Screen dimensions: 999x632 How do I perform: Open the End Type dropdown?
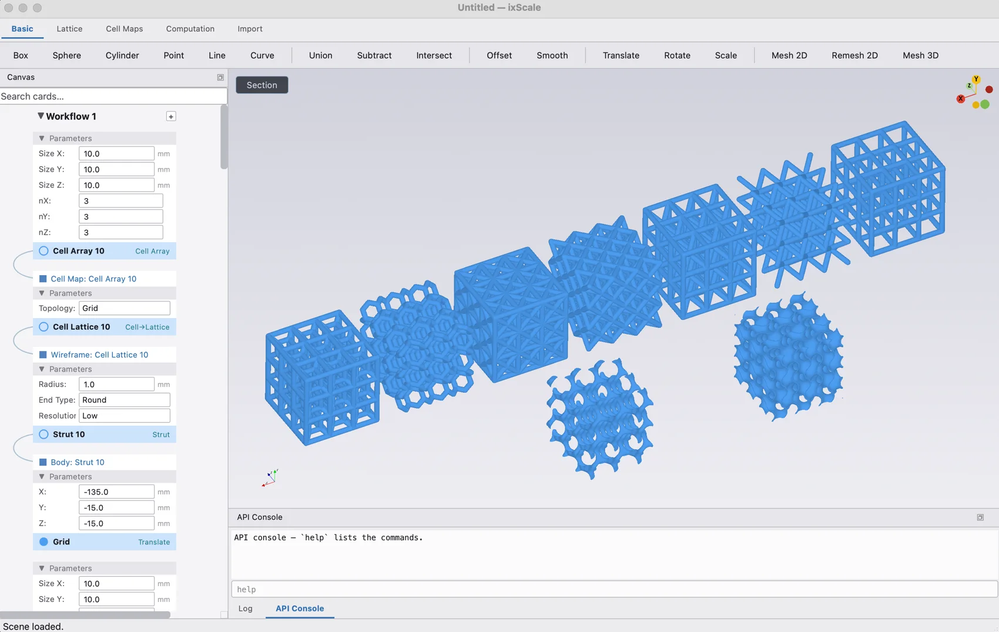125,400
